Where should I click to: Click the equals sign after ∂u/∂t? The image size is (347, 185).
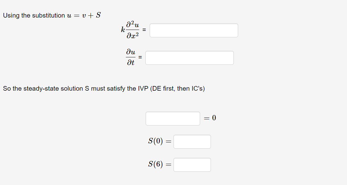140,57
